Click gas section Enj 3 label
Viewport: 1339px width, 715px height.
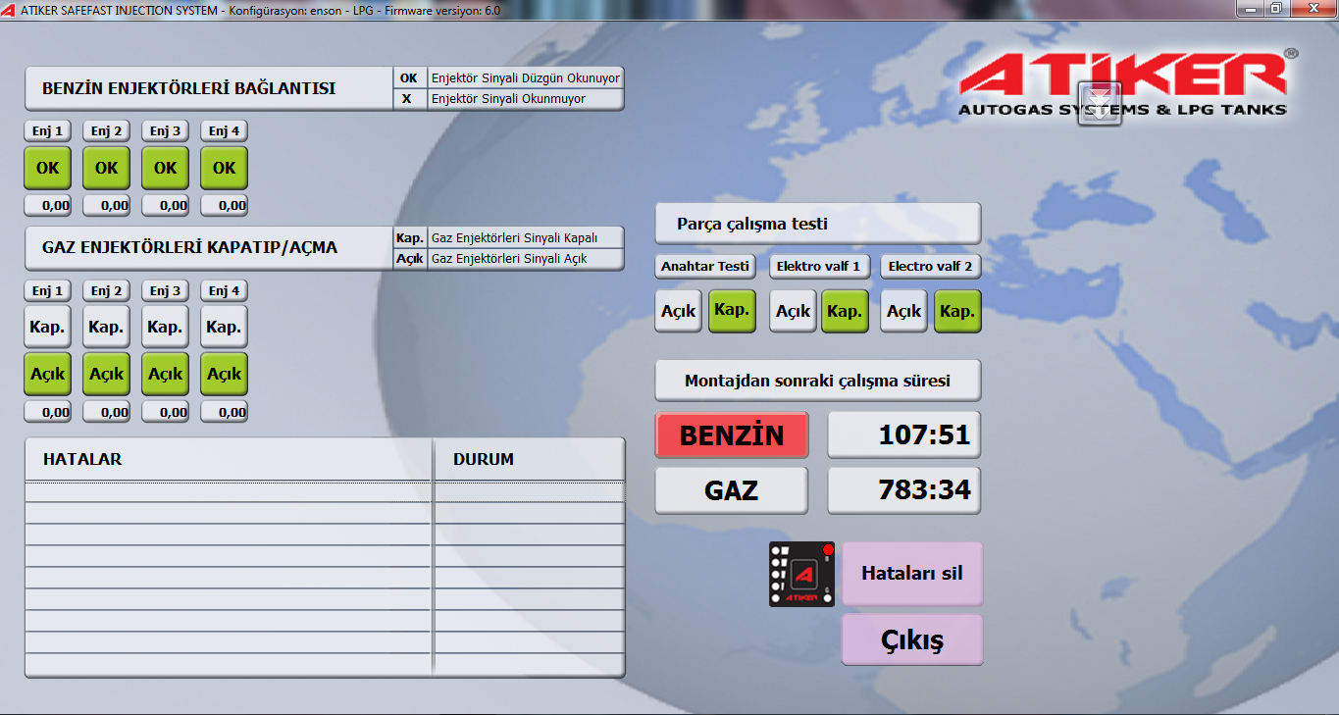(x=165, y=290)
